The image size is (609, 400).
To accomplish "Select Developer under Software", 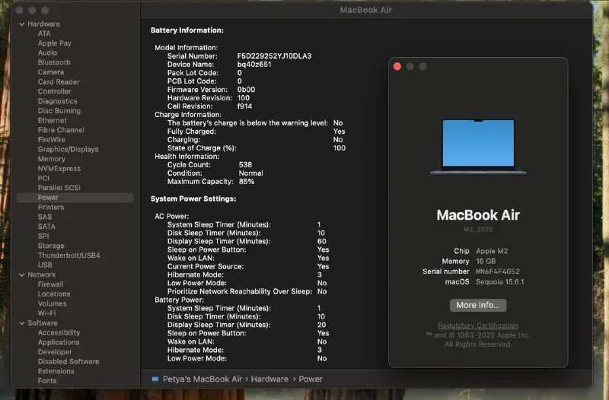I will tap(55, 352).
